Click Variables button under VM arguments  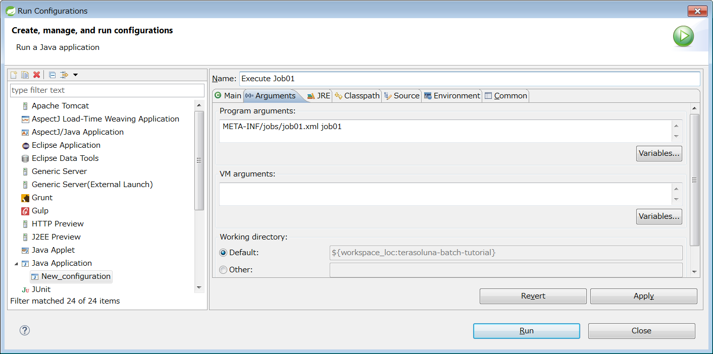(659, 216)
